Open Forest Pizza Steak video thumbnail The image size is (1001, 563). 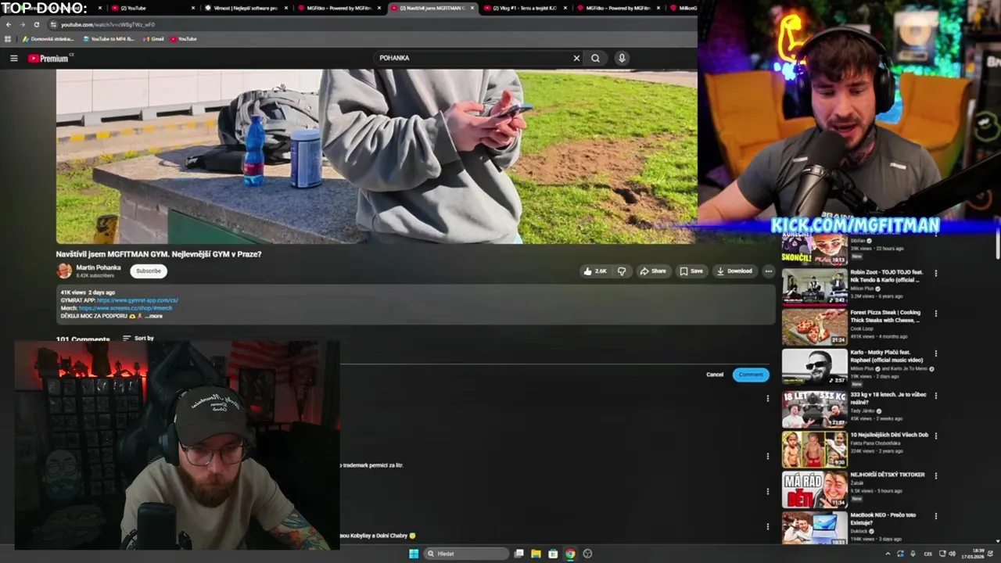(815, 327)
